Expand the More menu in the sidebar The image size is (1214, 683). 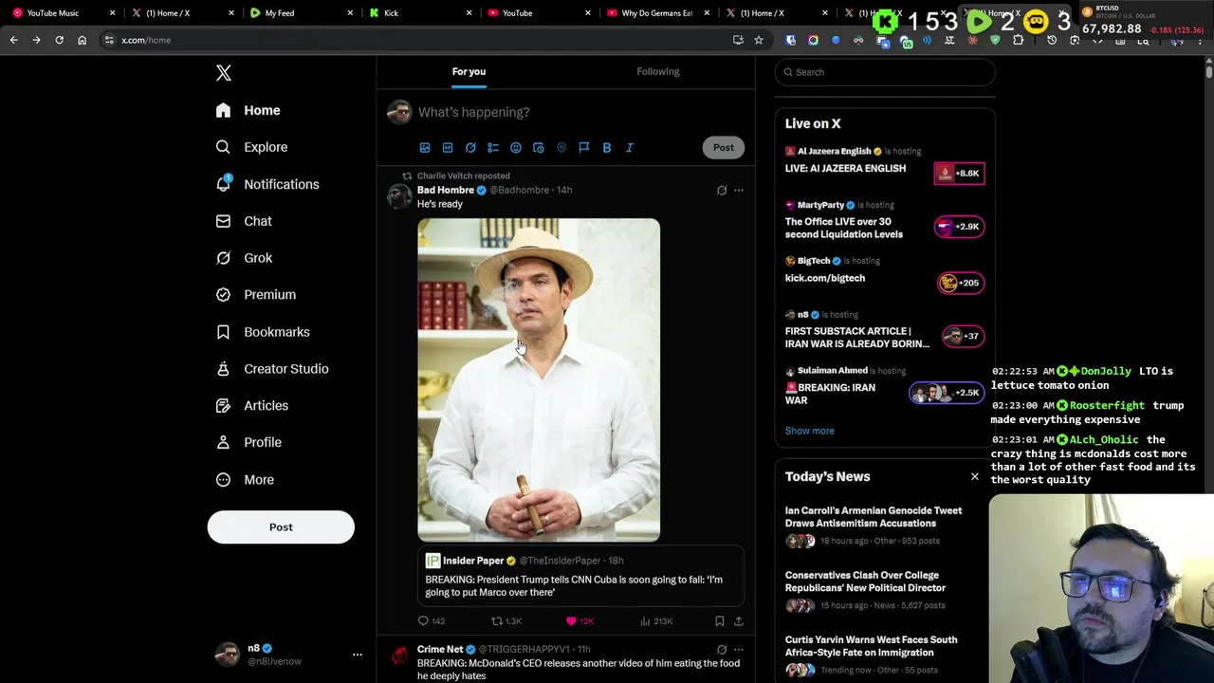point(245,480)
